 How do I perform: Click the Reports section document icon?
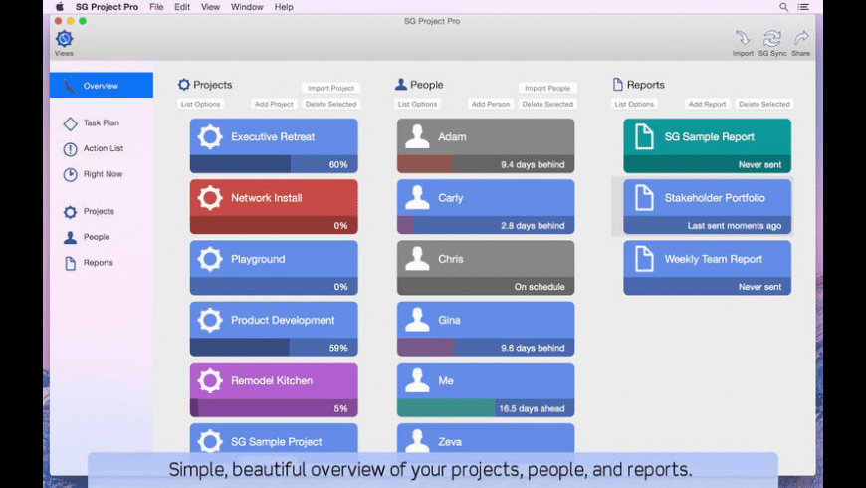coord(617,85)
